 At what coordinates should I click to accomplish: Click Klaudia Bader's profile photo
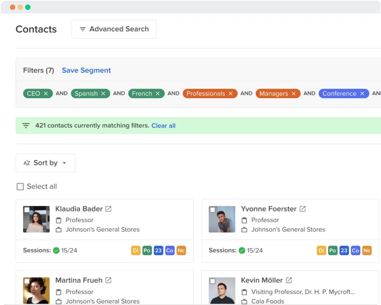[36, 219]
